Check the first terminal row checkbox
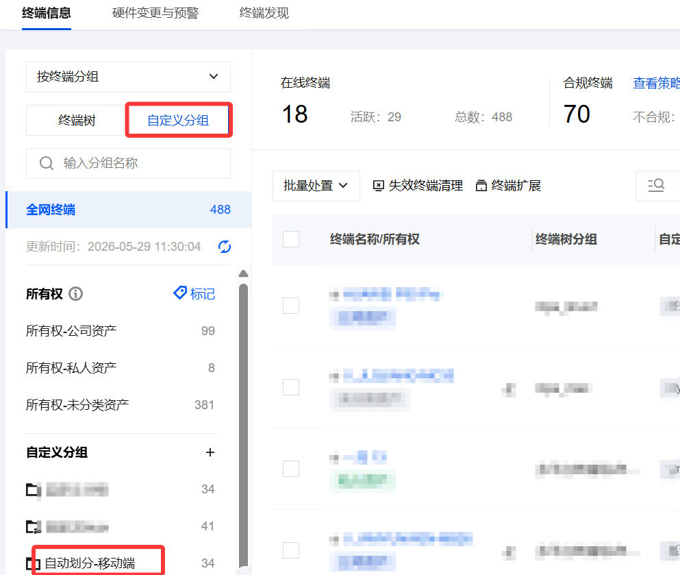Screen dimensions: 680x575 click(x=291, y=306)
